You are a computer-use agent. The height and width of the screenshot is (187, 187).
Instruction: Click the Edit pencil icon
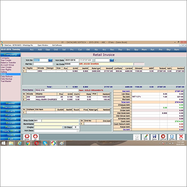145,137
